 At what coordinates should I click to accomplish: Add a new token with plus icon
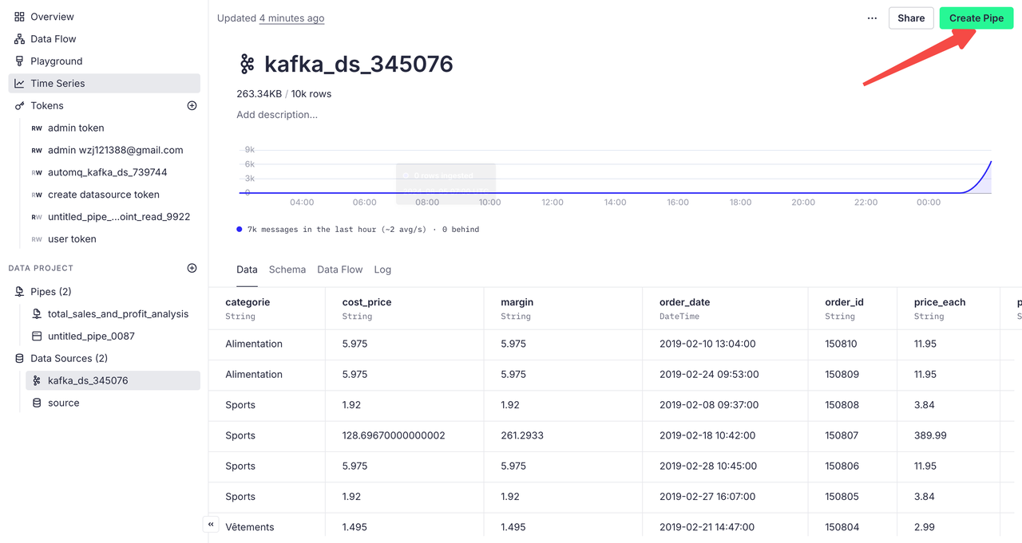pyautogui.click(x=192, y=105)
